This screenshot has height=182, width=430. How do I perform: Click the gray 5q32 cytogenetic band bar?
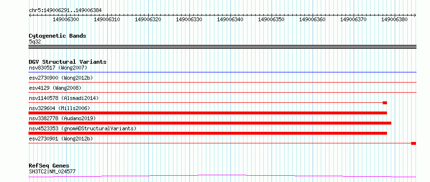pos(222,47)
